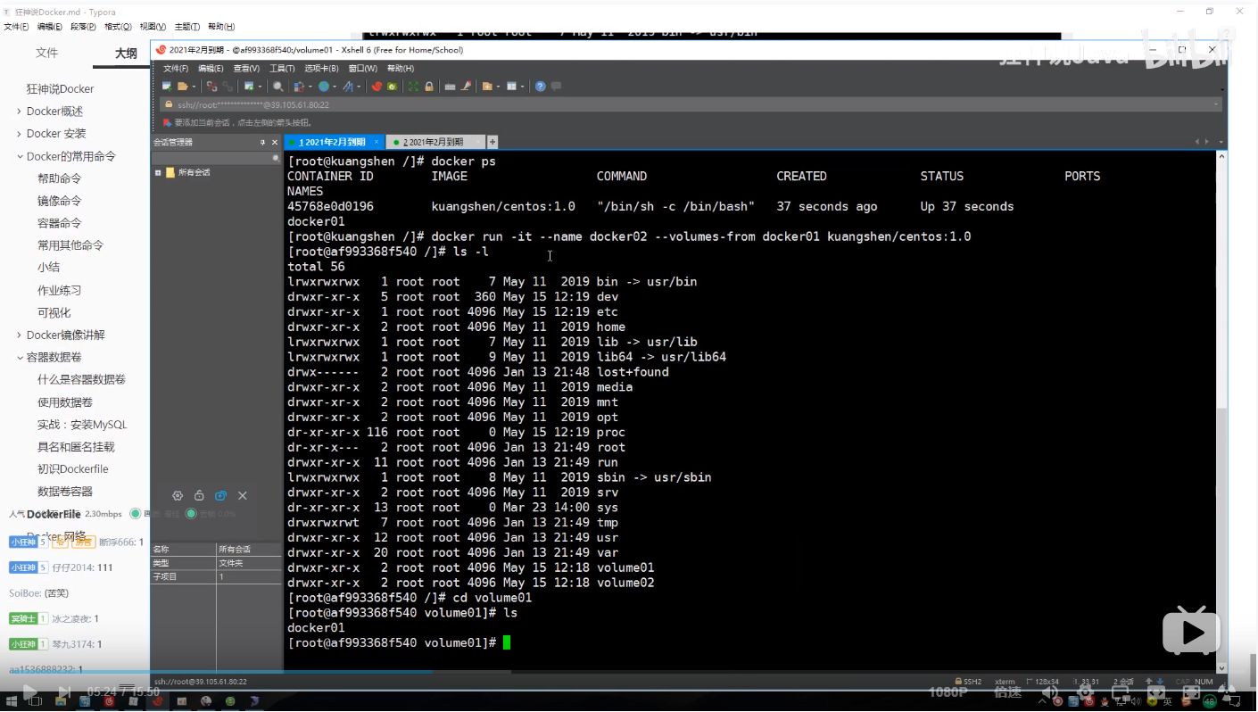The height and width of the screenshot is (712, 1258).
Task: Open dropdown arrow beside globe encoding icon
Action: [x=334, y=87]
